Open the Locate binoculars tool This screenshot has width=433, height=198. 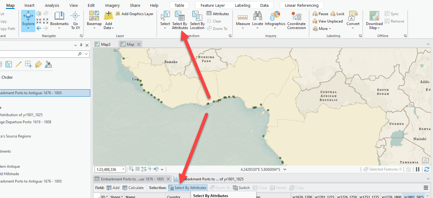click(x=257, y=16)
